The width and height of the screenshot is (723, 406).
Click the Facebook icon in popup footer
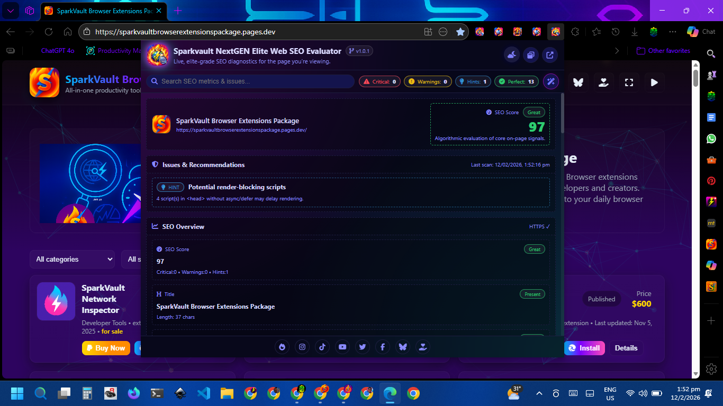[383, 347]
